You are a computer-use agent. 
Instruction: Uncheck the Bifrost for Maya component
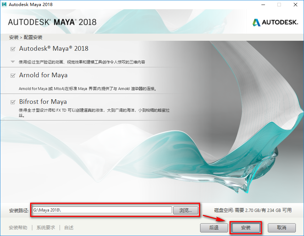12,102
